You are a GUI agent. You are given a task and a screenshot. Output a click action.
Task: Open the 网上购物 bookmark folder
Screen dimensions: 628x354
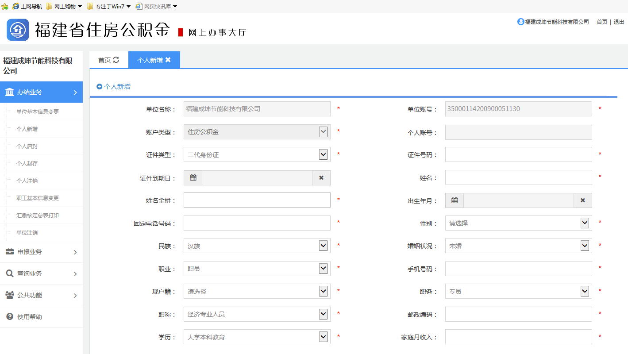pyautogui.click(x=64, y=6)
